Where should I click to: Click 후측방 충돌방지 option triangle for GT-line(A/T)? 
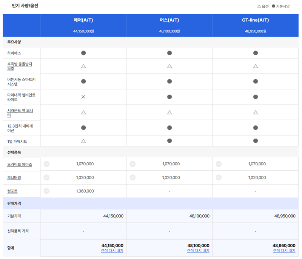click(256, 66)
